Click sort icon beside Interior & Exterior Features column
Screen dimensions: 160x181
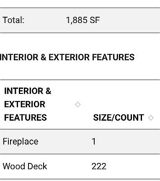(78, 104)
